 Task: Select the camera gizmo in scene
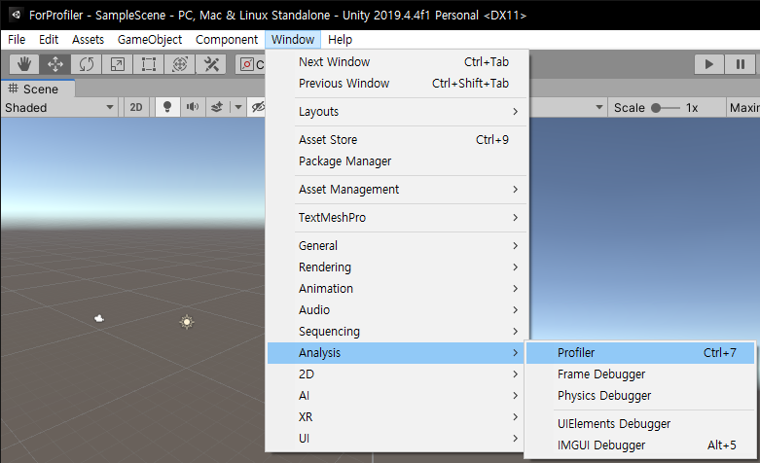click(99, 318)
